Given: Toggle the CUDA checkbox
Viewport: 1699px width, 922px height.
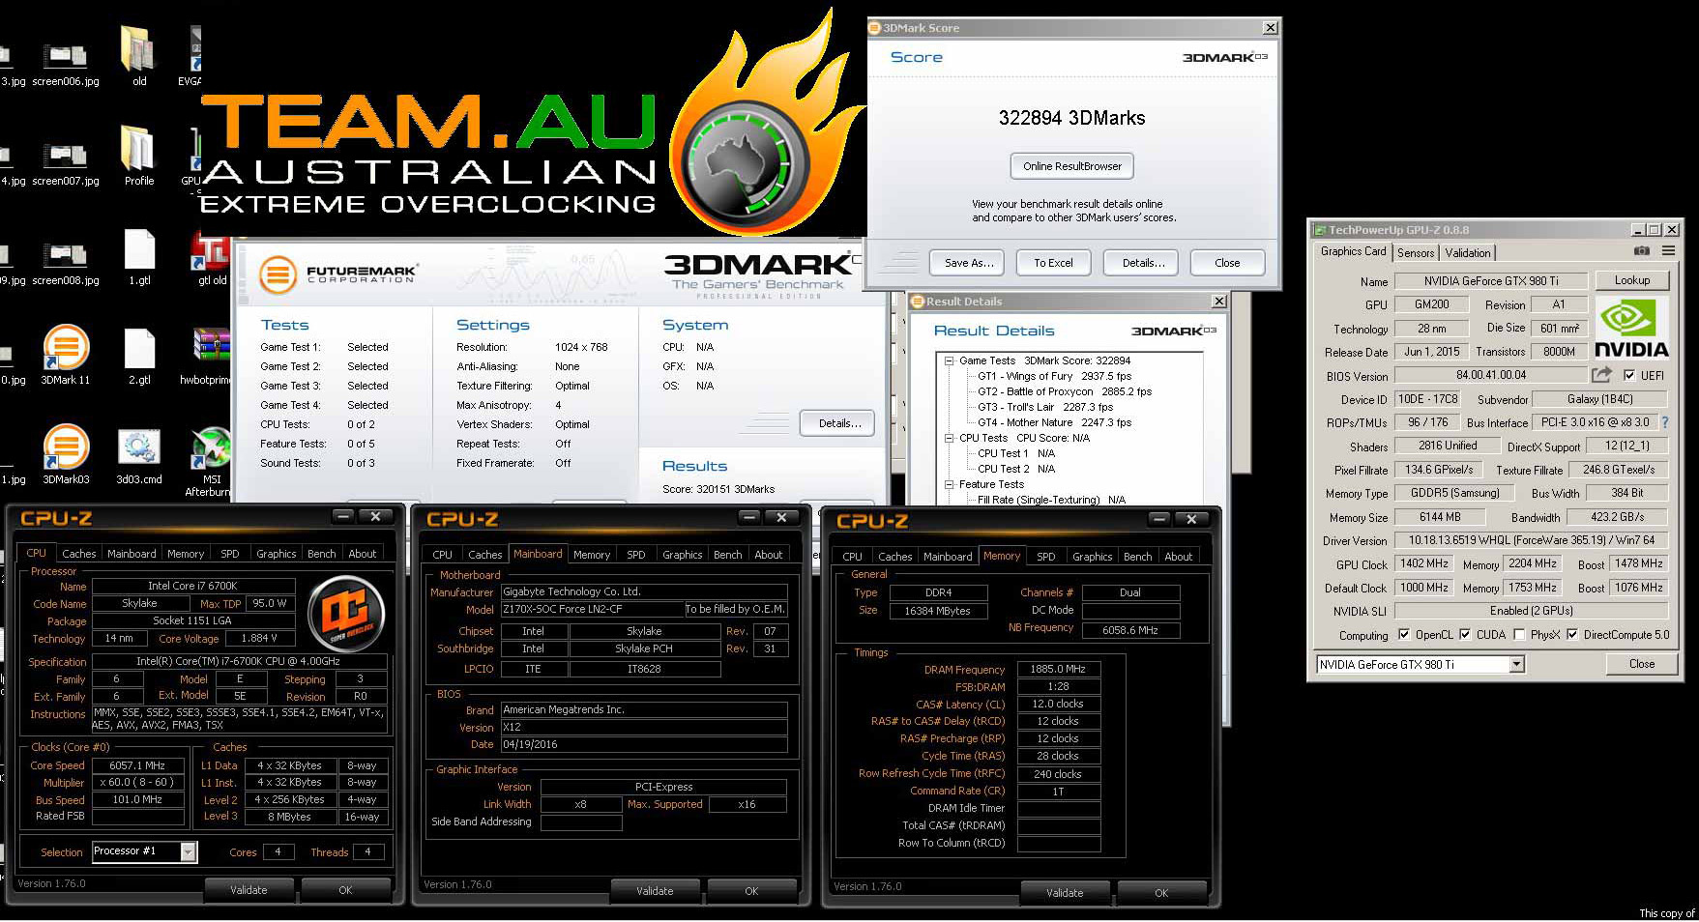Looking at the screenshot, I should tap(1465, 635).
